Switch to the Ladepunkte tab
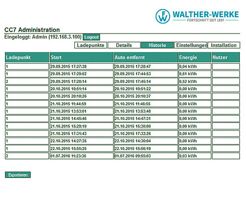 click(x=91, y=45)
